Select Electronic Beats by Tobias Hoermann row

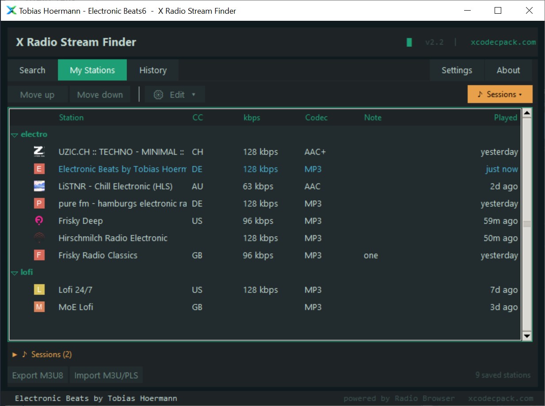coord(264,169)
